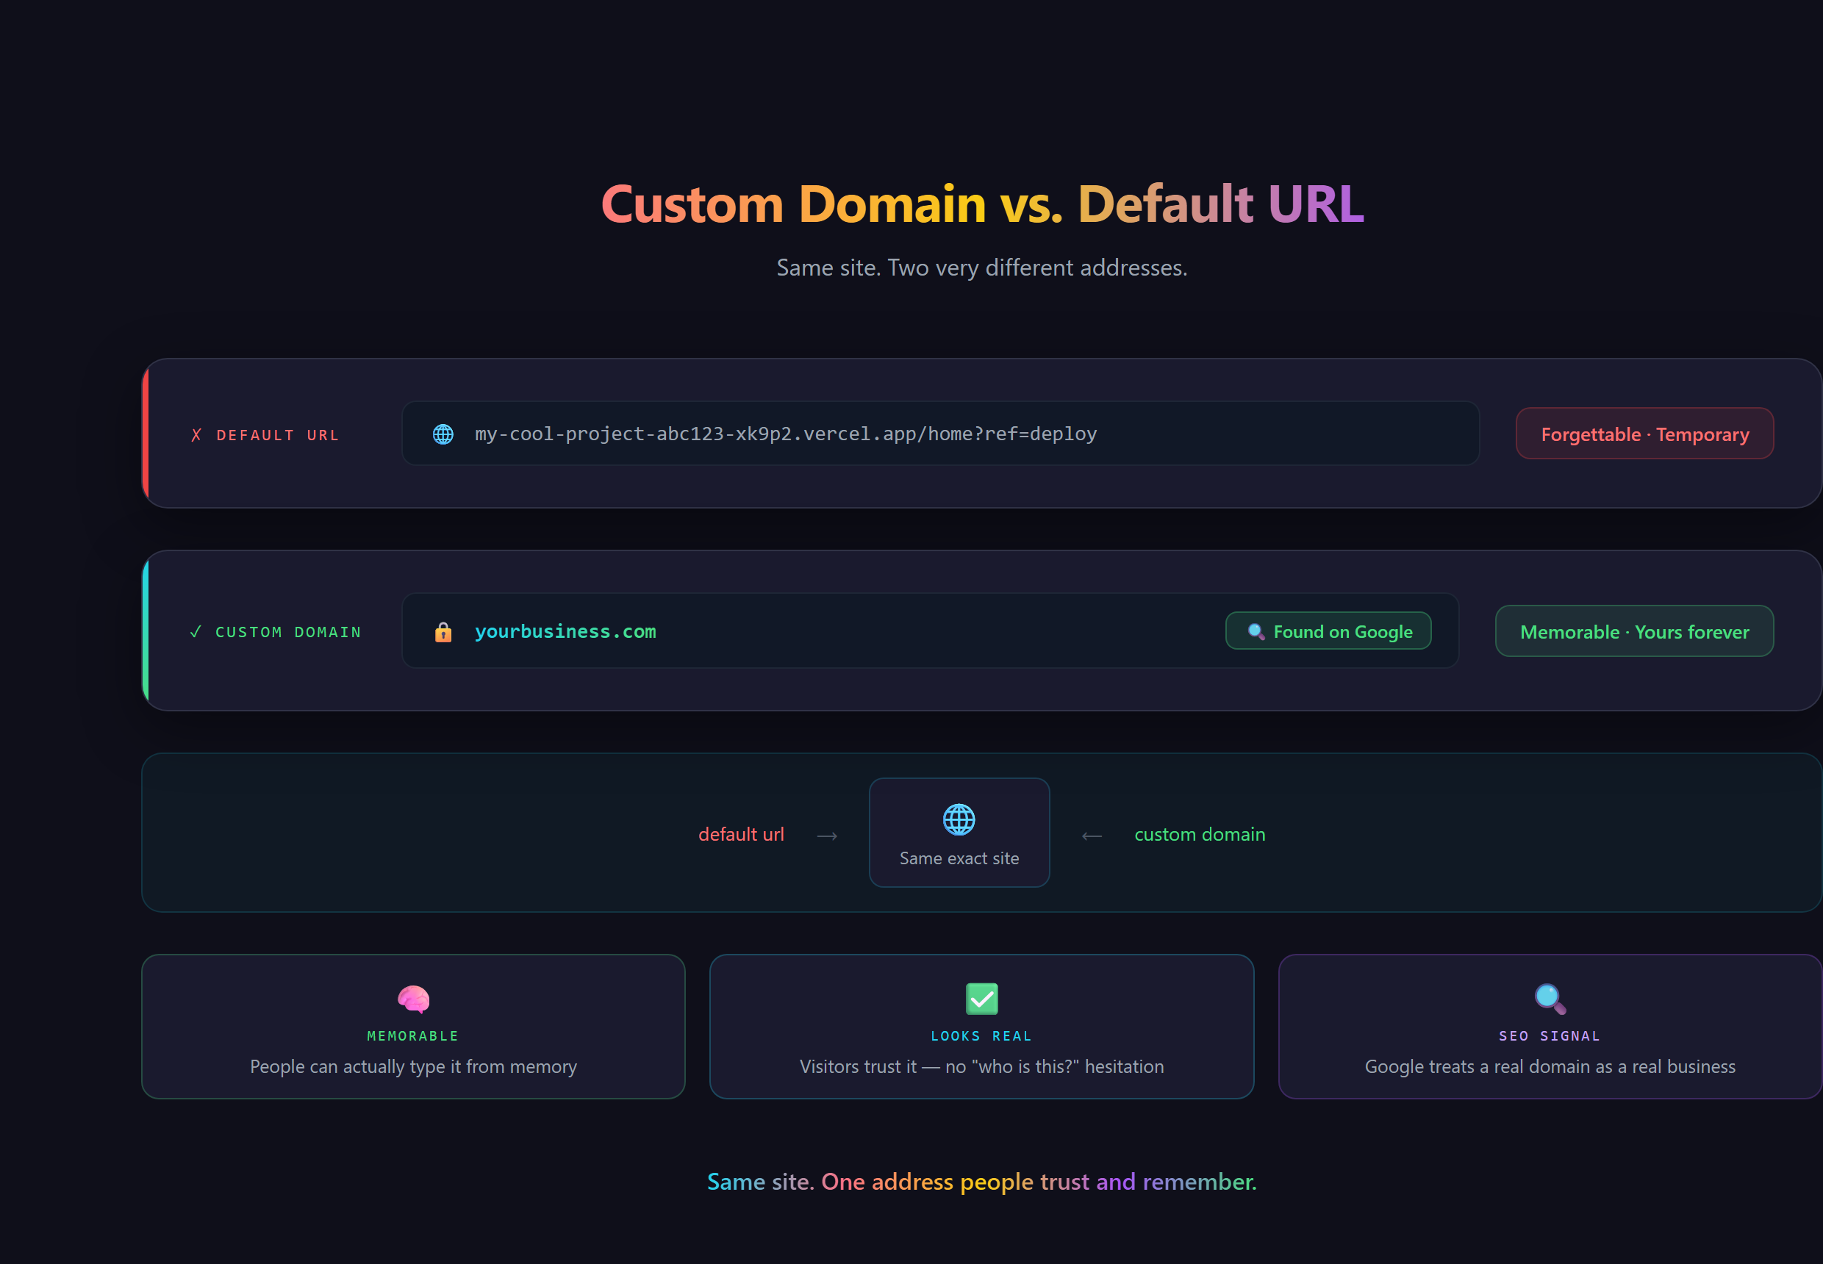The height and width of the screenshot is (1264, 1823).
Task: Click the red X beside DEFAULT URL
Action: pyautogui.click(x=196, y=435)
